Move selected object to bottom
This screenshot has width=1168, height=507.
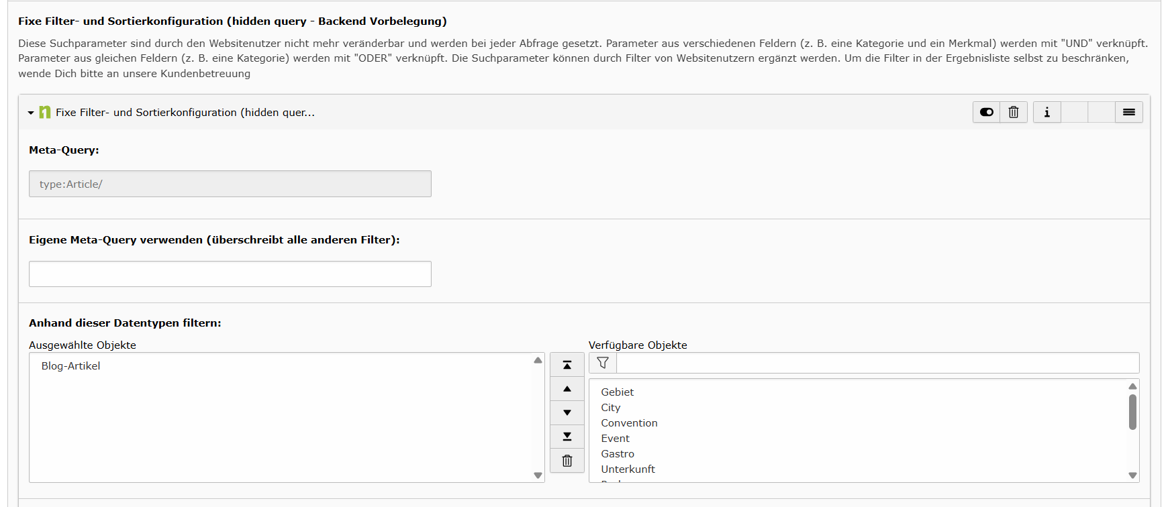(x=567, y=437)
